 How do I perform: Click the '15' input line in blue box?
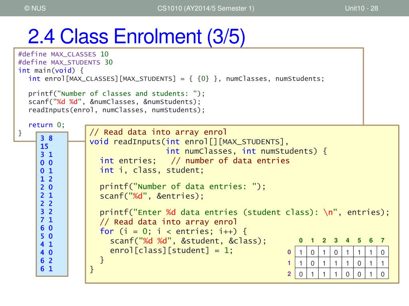[x=44, y=147]
